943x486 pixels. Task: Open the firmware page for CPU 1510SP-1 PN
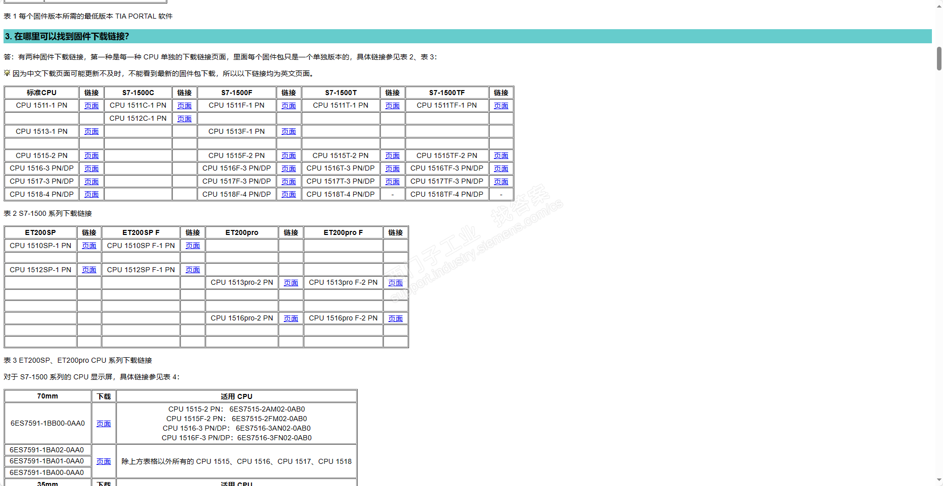89,246
